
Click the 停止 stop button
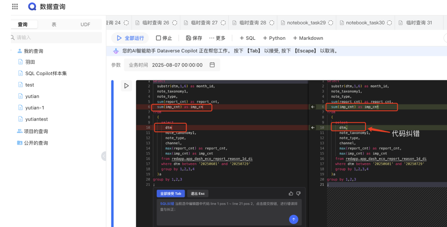(164, 38)
